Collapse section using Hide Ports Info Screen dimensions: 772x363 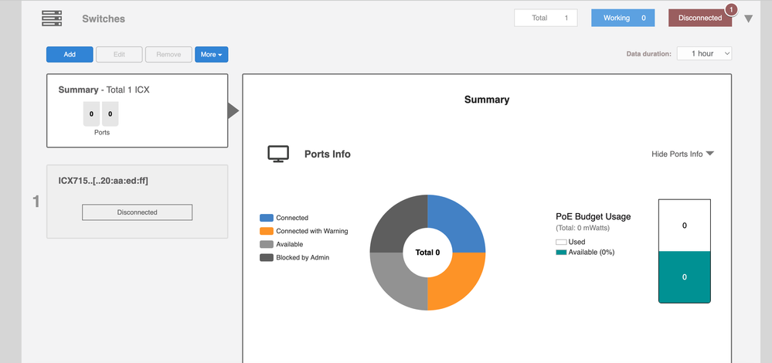point(682,154)
